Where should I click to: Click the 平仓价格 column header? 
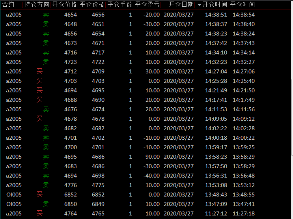click(92, 5)
